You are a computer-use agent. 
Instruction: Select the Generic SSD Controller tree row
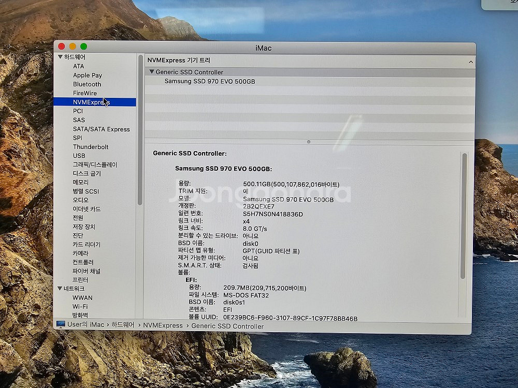click(310, 72)
